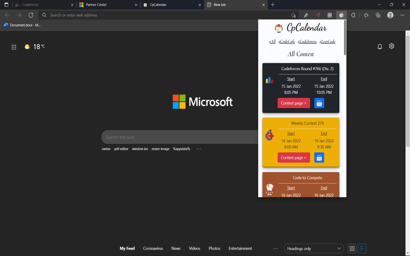Select the Videos feed category
410x256 pixels.
tap(194, 248)
